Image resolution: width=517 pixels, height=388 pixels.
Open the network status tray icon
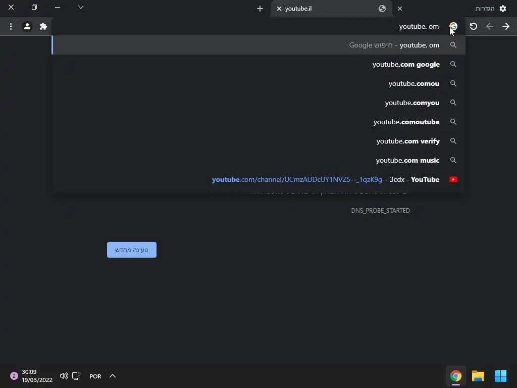(x=76, y=376)
